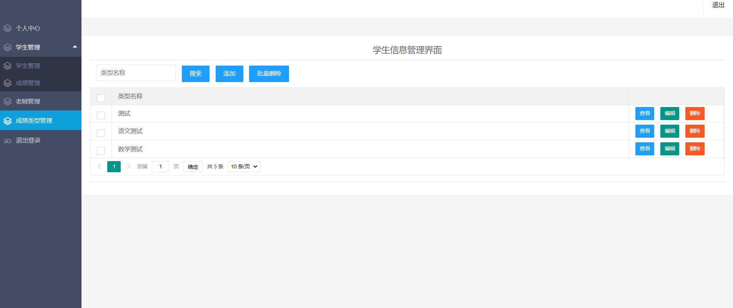Viewport: 733px width, 308px height.
Task: Click the 确定 pagination confirm button
Action: tap(193, 167)
